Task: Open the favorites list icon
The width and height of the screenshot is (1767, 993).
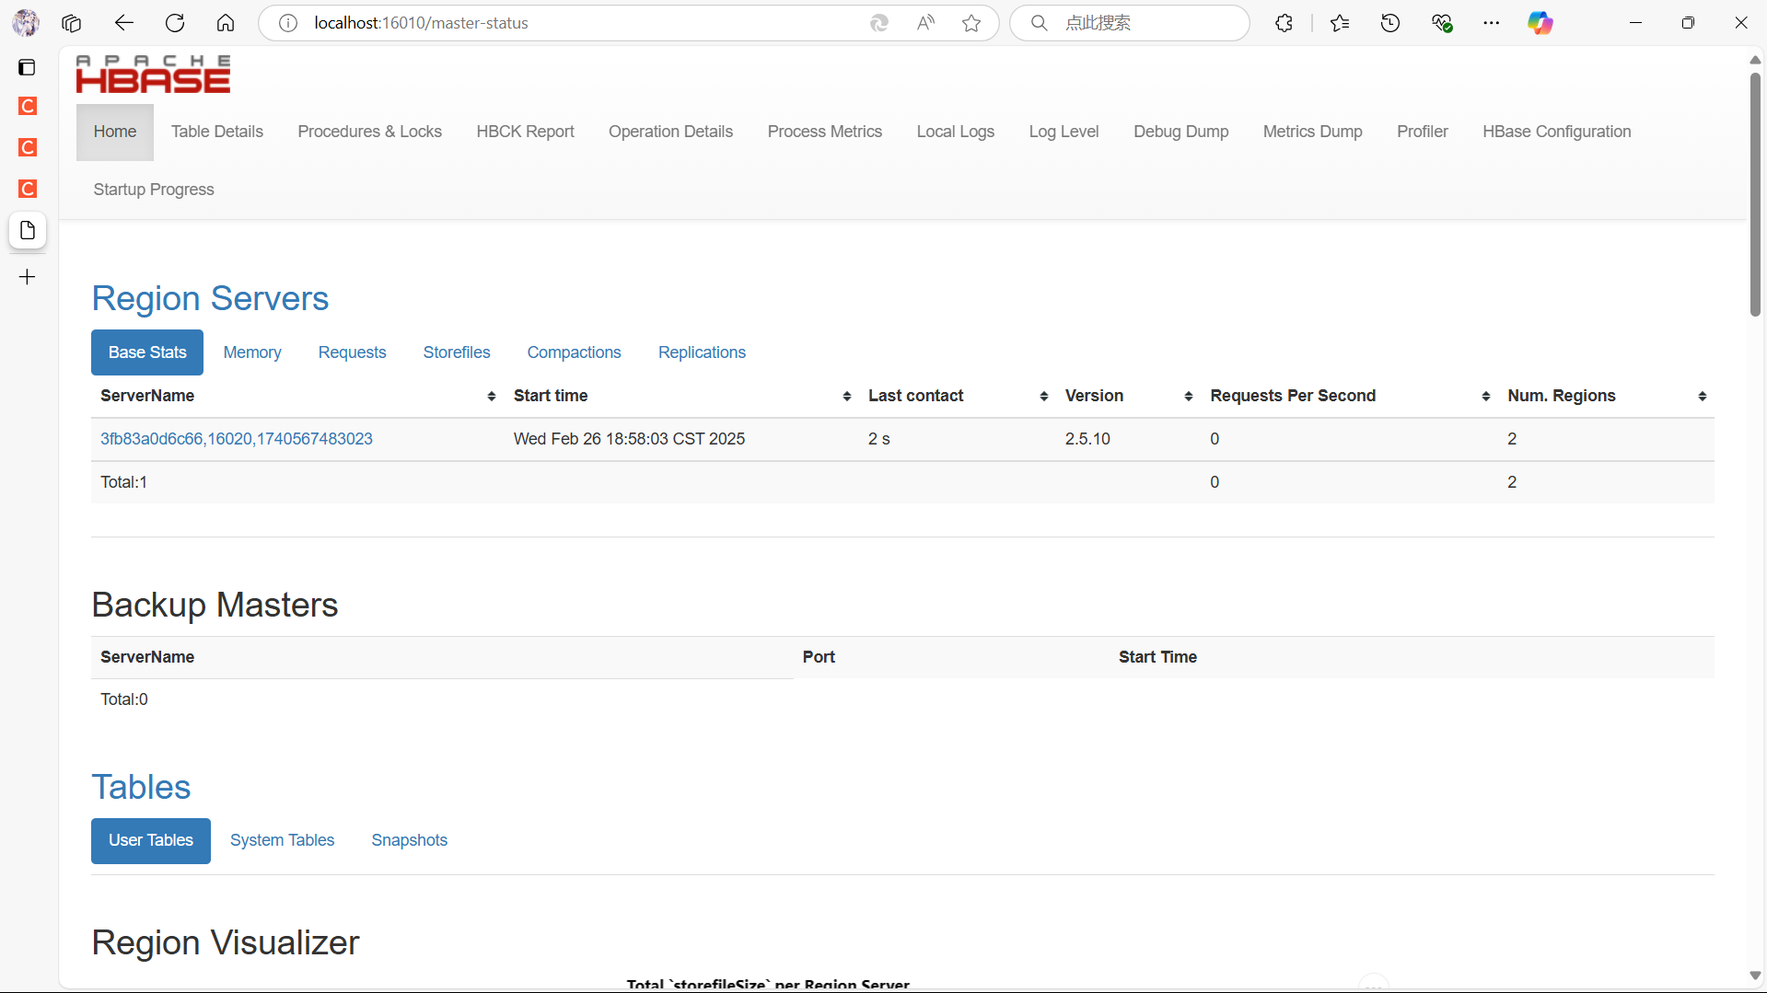Action: pos(1340,23)
